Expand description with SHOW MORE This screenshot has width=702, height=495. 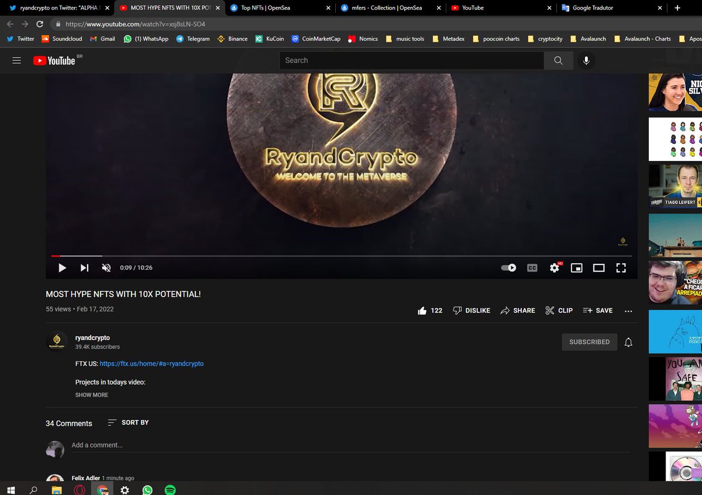point(91,395)
